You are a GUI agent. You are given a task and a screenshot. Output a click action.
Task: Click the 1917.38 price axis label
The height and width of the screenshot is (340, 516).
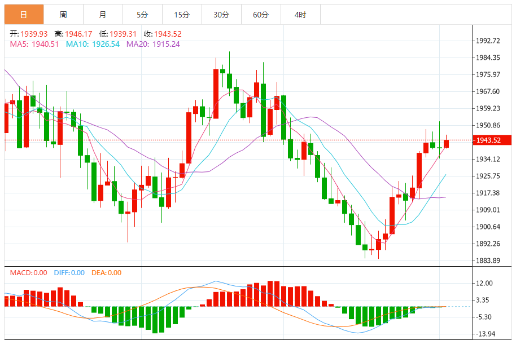(488, 193)
